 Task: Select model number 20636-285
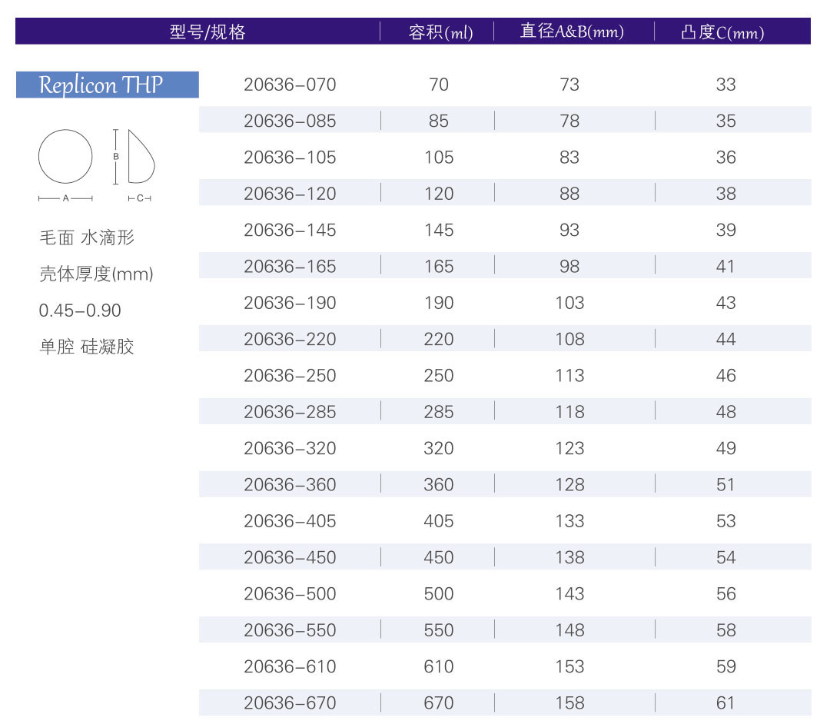[x=290, y=412]
